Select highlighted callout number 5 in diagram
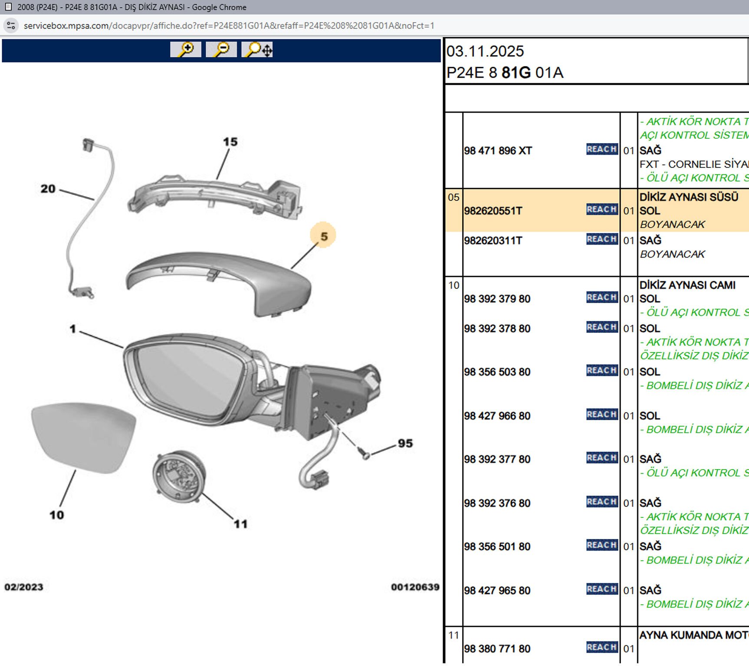This screenshot has height=666, width=749. pos(323,236)
